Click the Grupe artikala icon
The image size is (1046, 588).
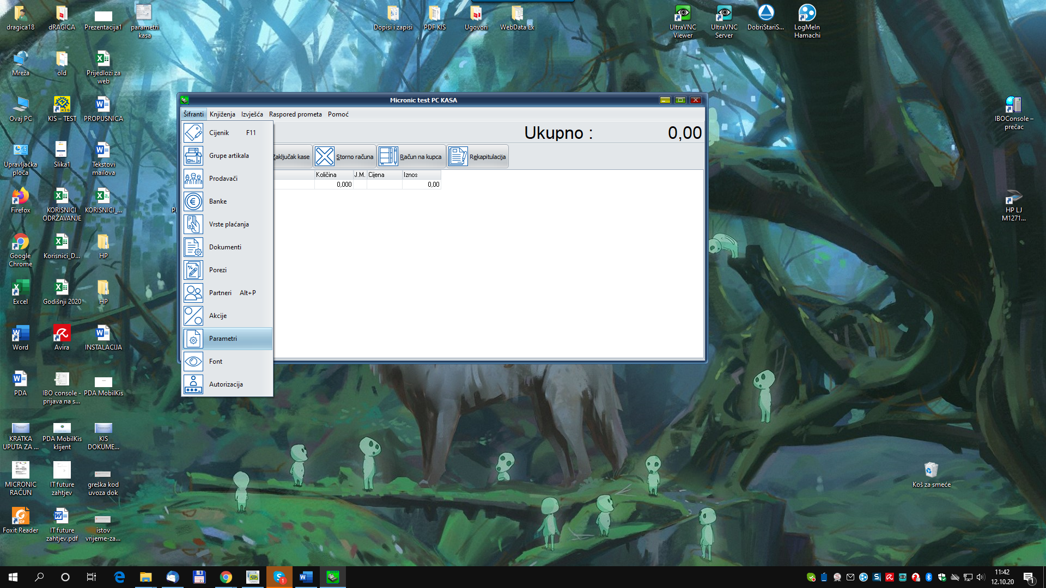(193, 156)
